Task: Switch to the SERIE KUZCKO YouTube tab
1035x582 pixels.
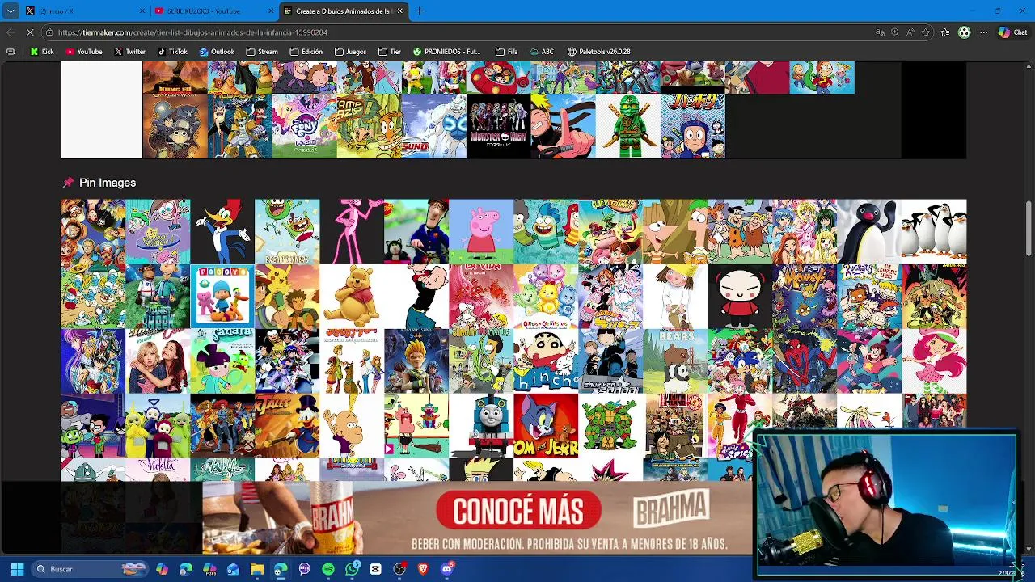Action: click(x=213, y=11)
